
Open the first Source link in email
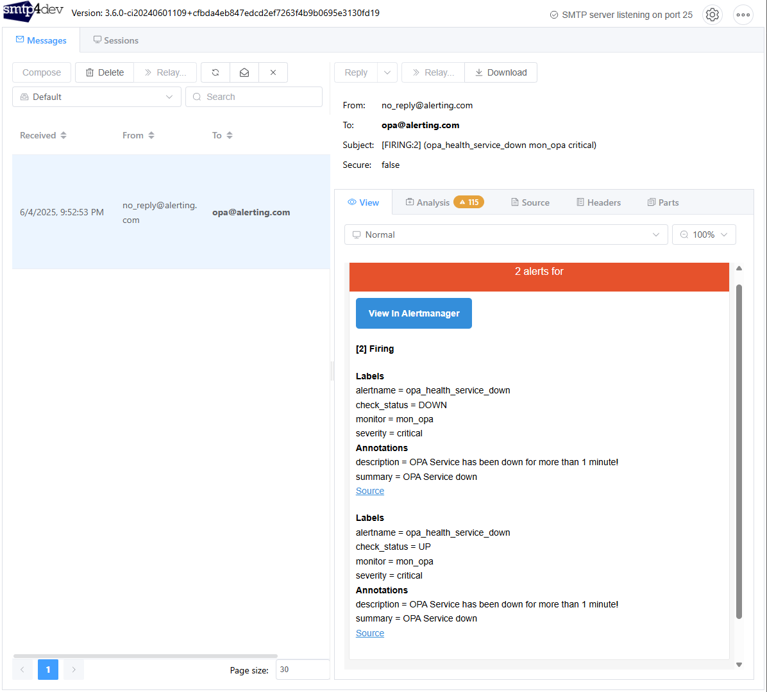tap(370, 491)
